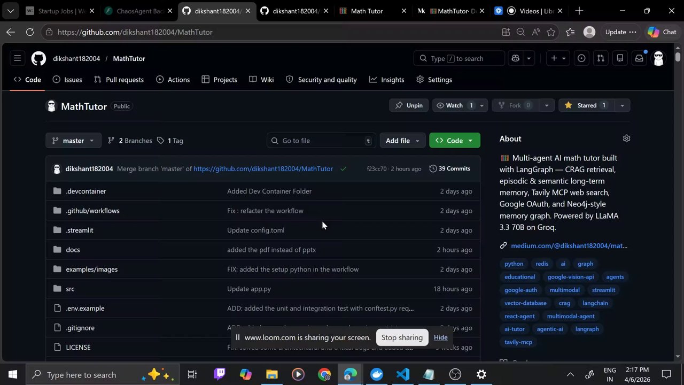The height and width of the screenshot is (385, 684).
Task: Click the GitHub Type / to search box
Action: point(459,58)
